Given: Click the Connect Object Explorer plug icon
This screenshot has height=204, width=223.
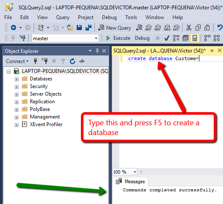Looking at the screenshot, I should pyautogui.click(x=35, y=61).
